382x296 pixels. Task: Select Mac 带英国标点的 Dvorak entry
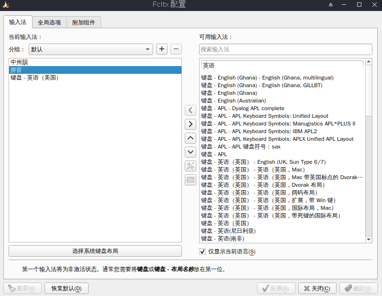tap(282, 177)
